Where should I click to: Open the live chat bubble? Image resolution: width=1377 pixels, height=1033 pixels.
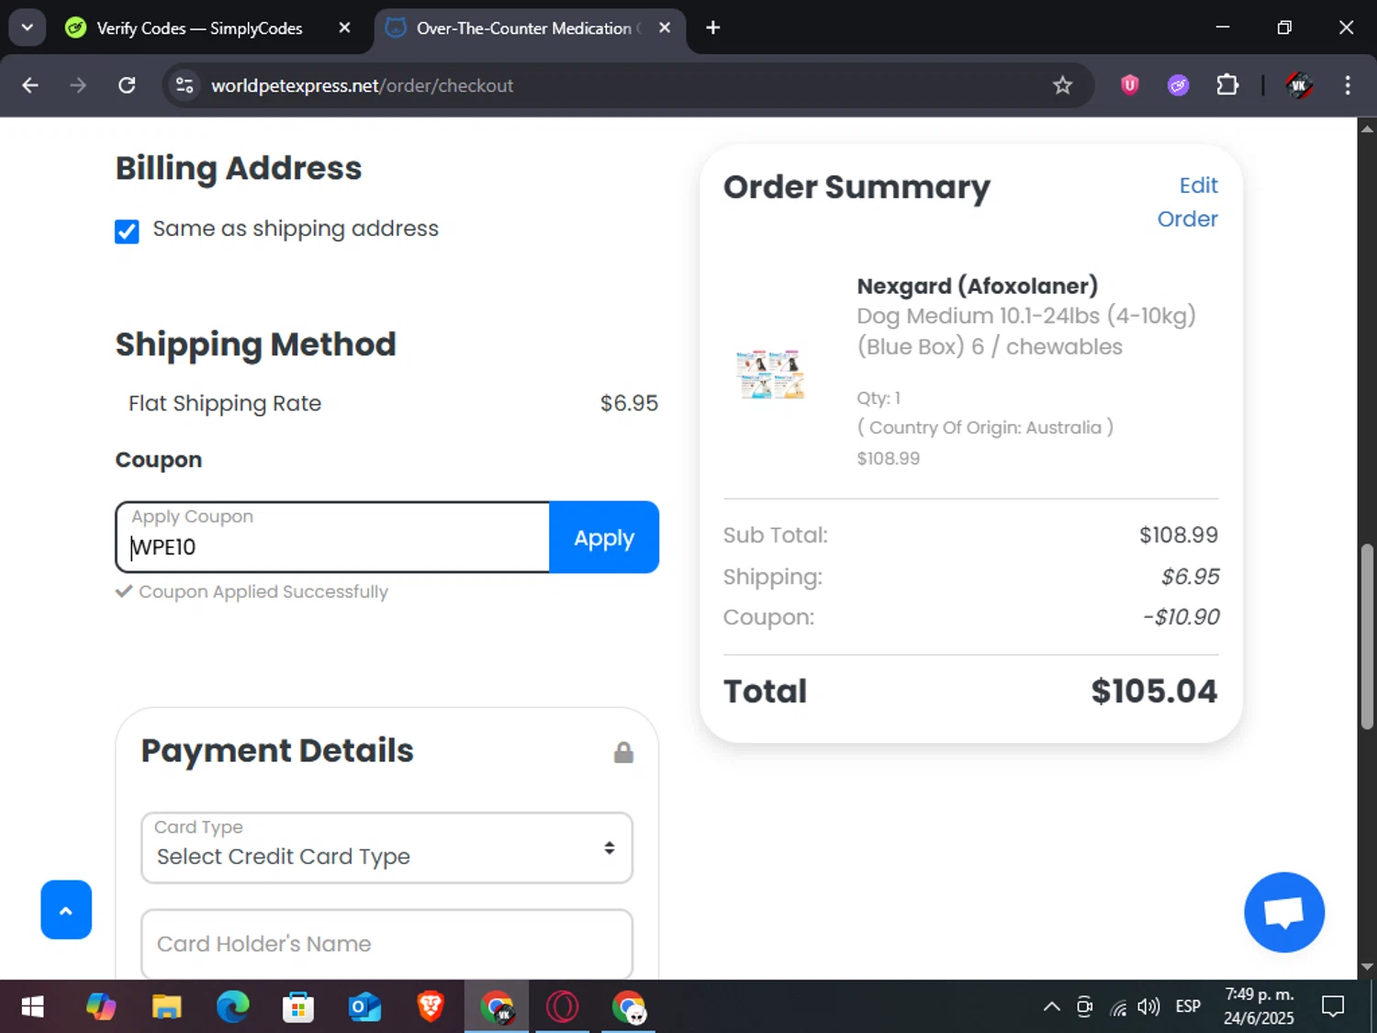pyautogui.click(x=1283, y=912)
